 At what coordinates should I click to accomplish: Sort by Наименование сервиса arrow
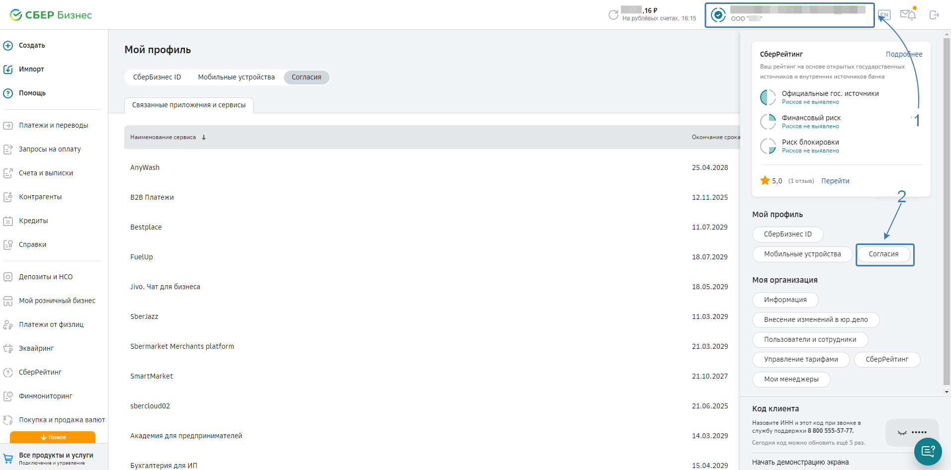204,137
